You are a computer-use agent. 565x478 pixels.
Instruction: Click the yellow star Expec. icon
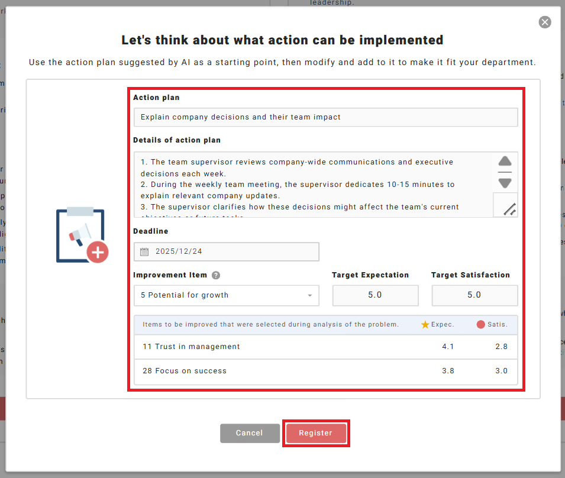click(x=425, y=325)
